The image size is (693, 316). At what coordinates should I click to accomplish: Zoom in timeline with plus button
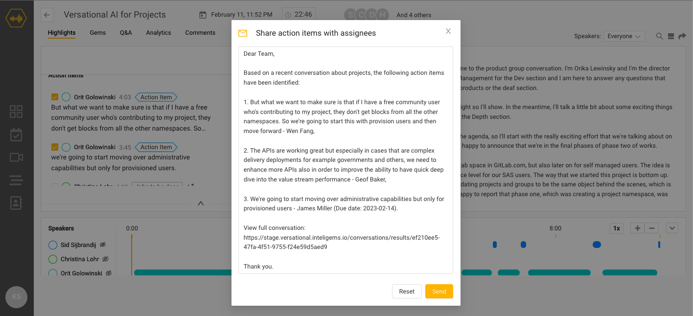(638, 228)
